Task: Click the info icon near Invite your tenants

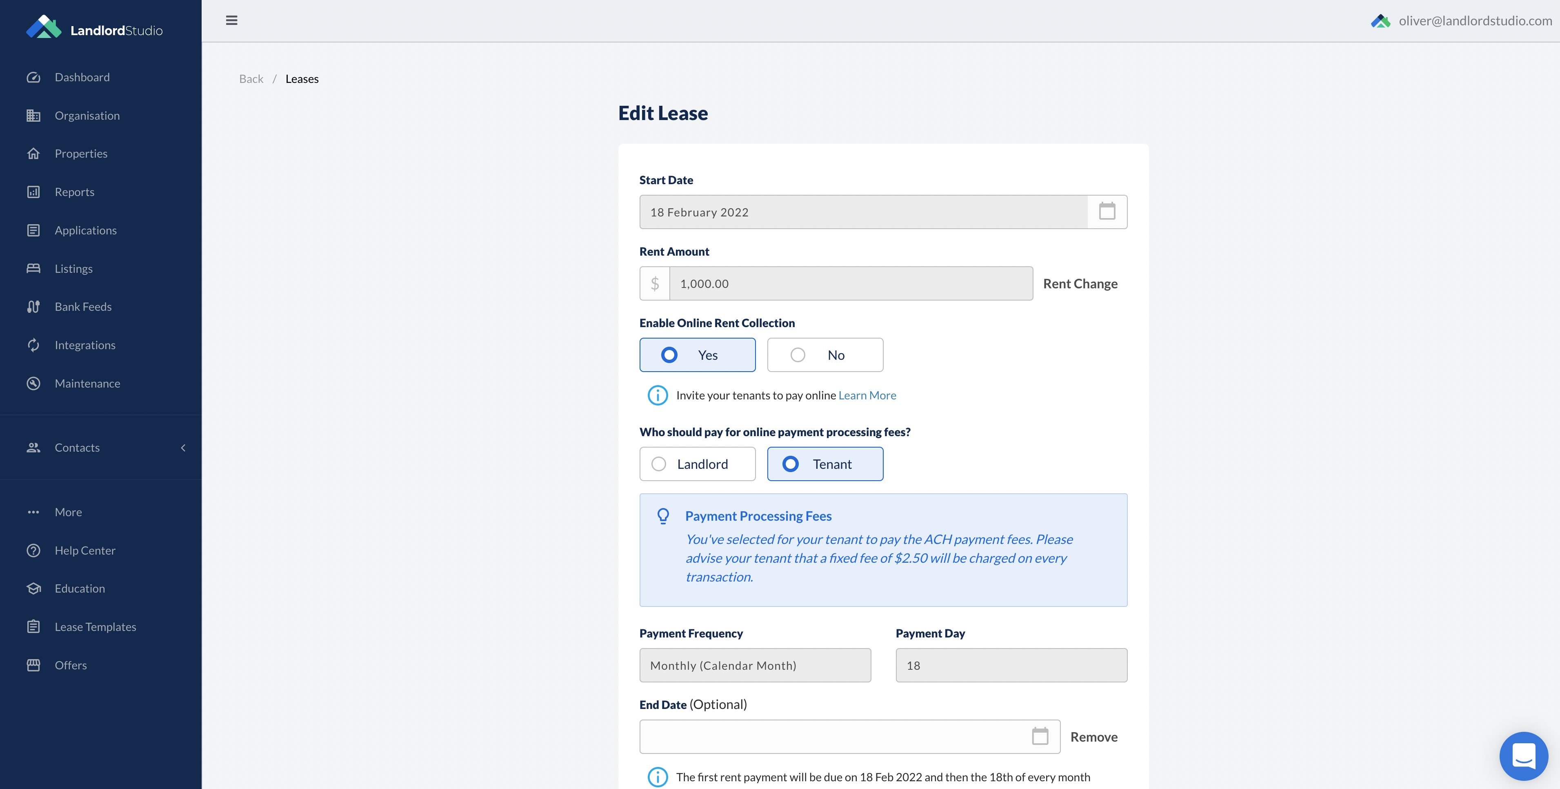Action: [658, 395]
